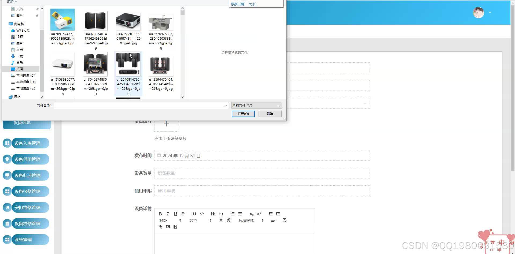
Task: Expand the 所有文件 file type dropdown
Action: click(256, 106)
